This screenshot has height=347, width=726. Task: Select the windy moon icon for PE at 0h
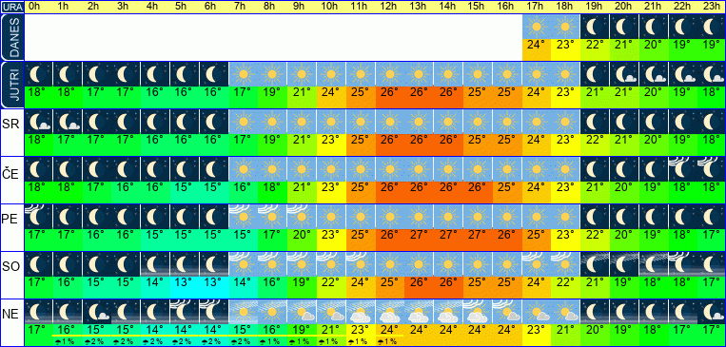tap(38, 217)
